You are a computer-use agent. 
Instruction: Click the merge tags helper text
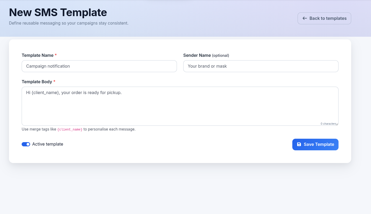(78, 129)
